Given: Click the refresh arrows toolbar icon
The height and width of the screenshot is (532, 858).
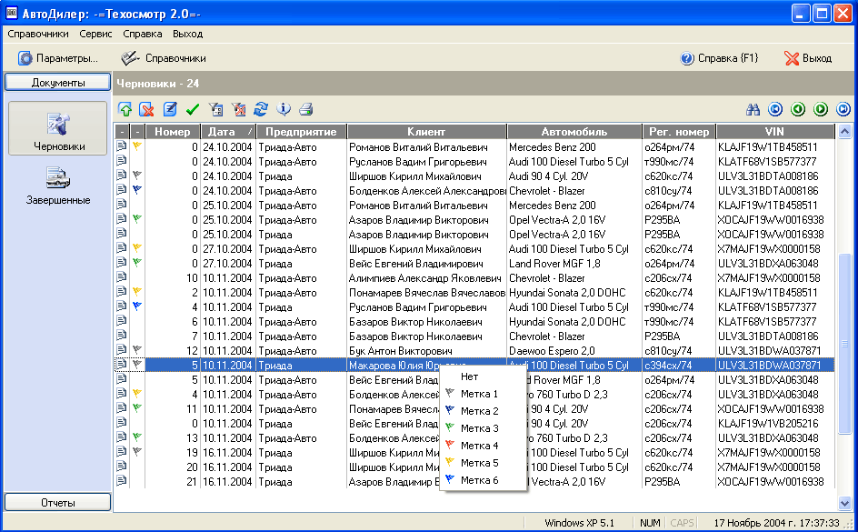Looking at the screenshot, I should coord(261,109).
